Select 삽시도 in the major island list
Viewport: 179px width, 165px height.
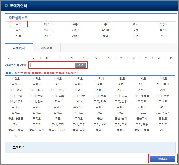[x=20, y=30]
